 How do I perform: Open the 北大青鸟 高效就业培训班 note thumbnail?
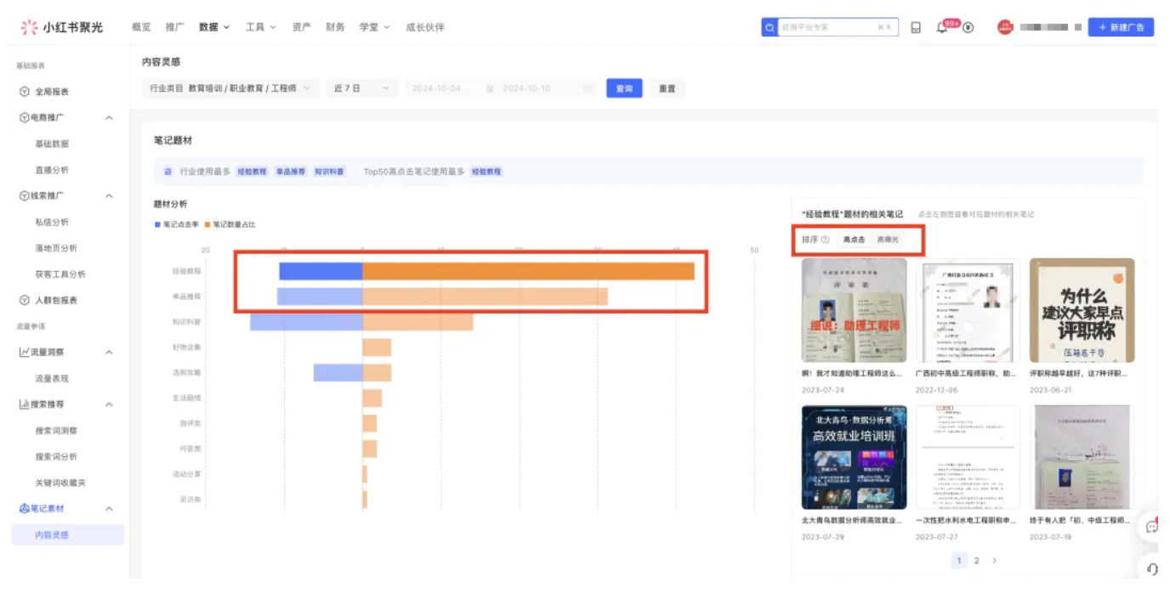click(854, 457)
